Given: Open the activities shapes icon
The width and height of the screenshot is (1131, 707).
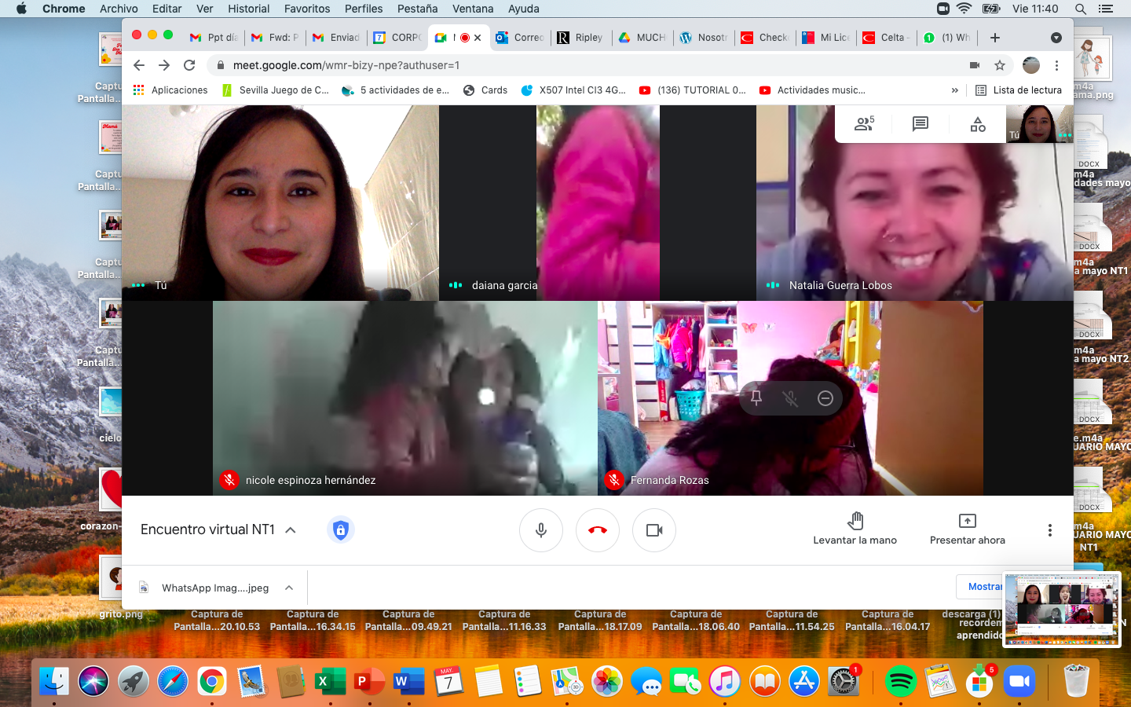Looking at the screenshot, I should pyautogui.click(x=978, y=124).
